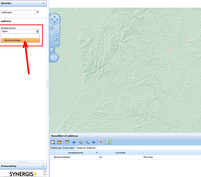Show the result table view
The height and width of the screenshot is (177, 201).
59,142
